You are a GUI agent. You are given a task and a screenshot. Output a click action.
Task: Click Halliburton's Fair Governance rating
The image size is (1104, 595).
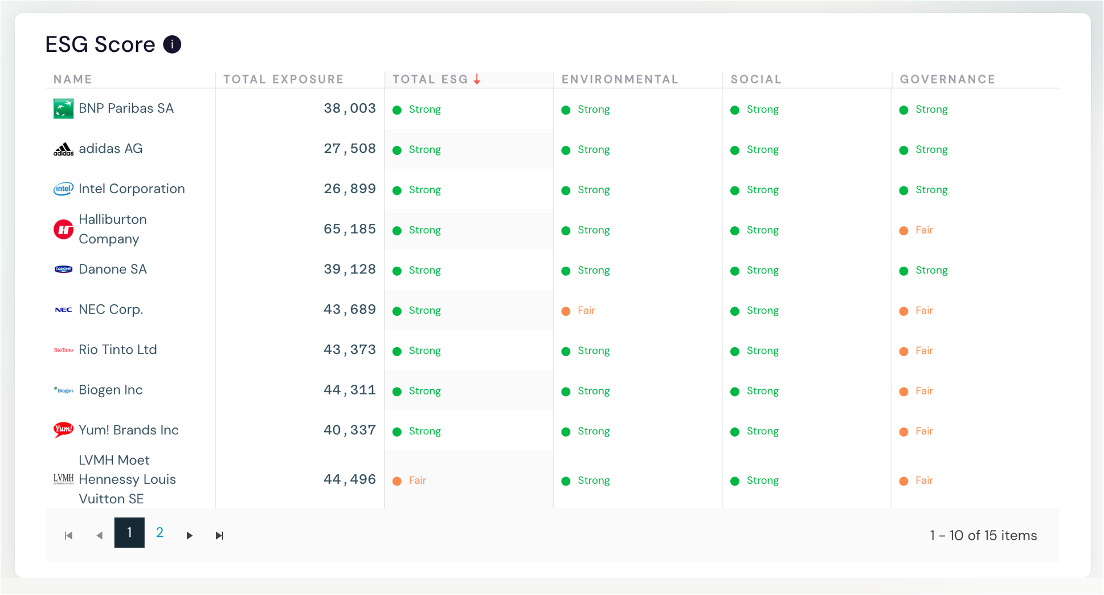916,230
